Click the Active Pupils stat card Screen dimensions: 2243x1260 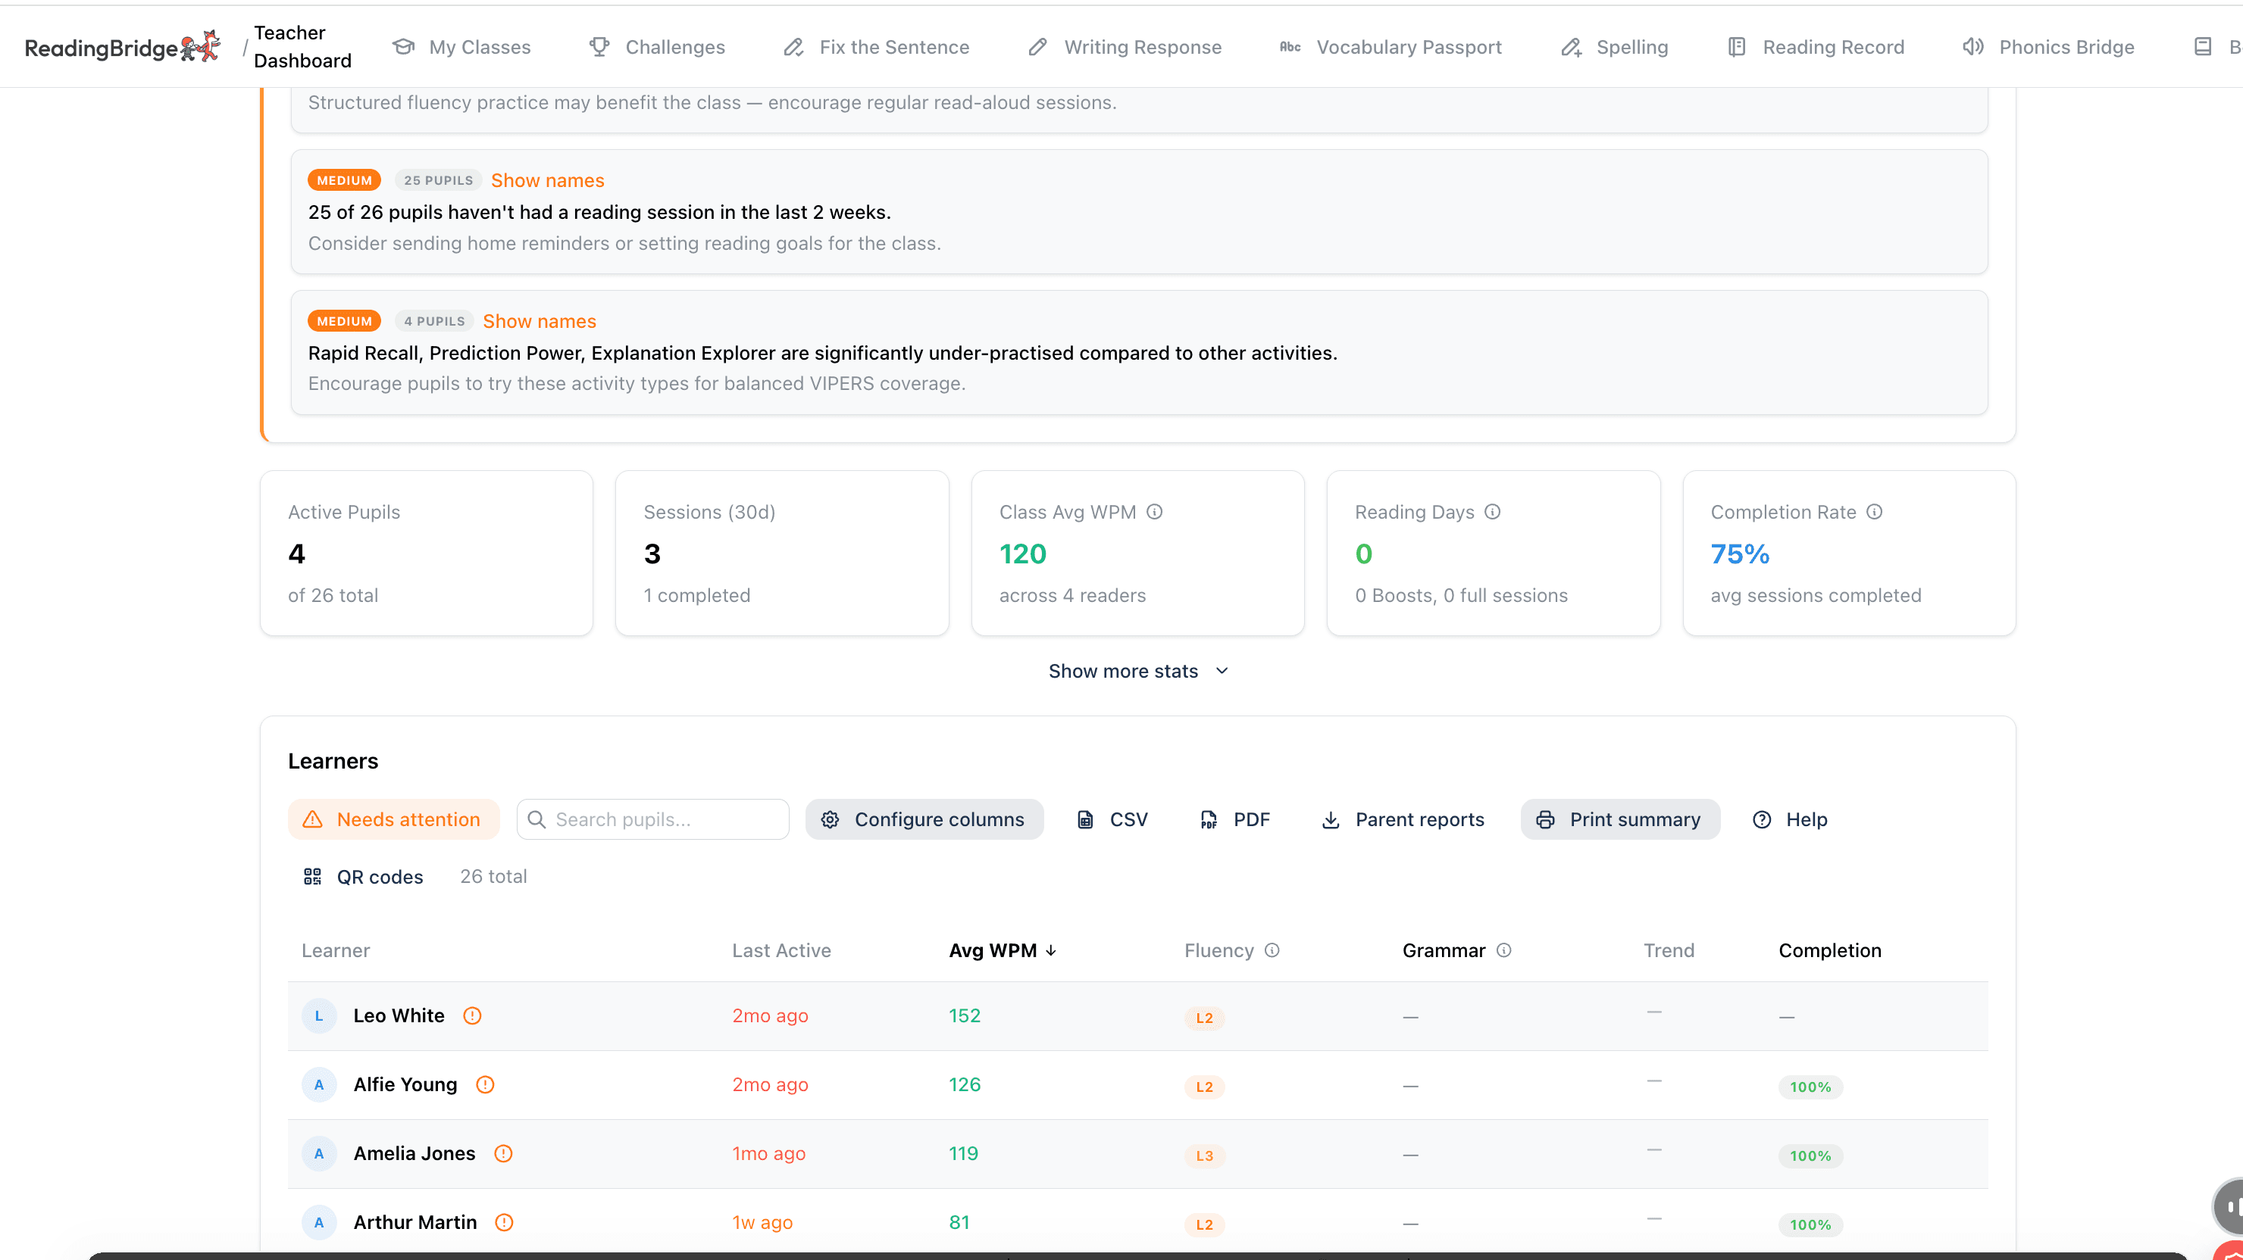[427, 554]
